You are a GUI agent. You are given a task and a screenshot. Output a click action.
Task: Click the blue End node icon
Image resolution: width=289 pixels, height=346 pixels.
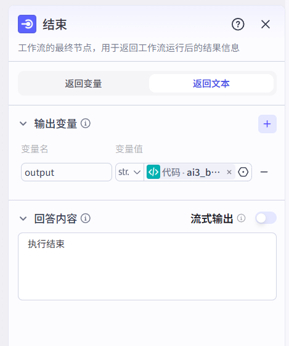[x=27, y=24]
